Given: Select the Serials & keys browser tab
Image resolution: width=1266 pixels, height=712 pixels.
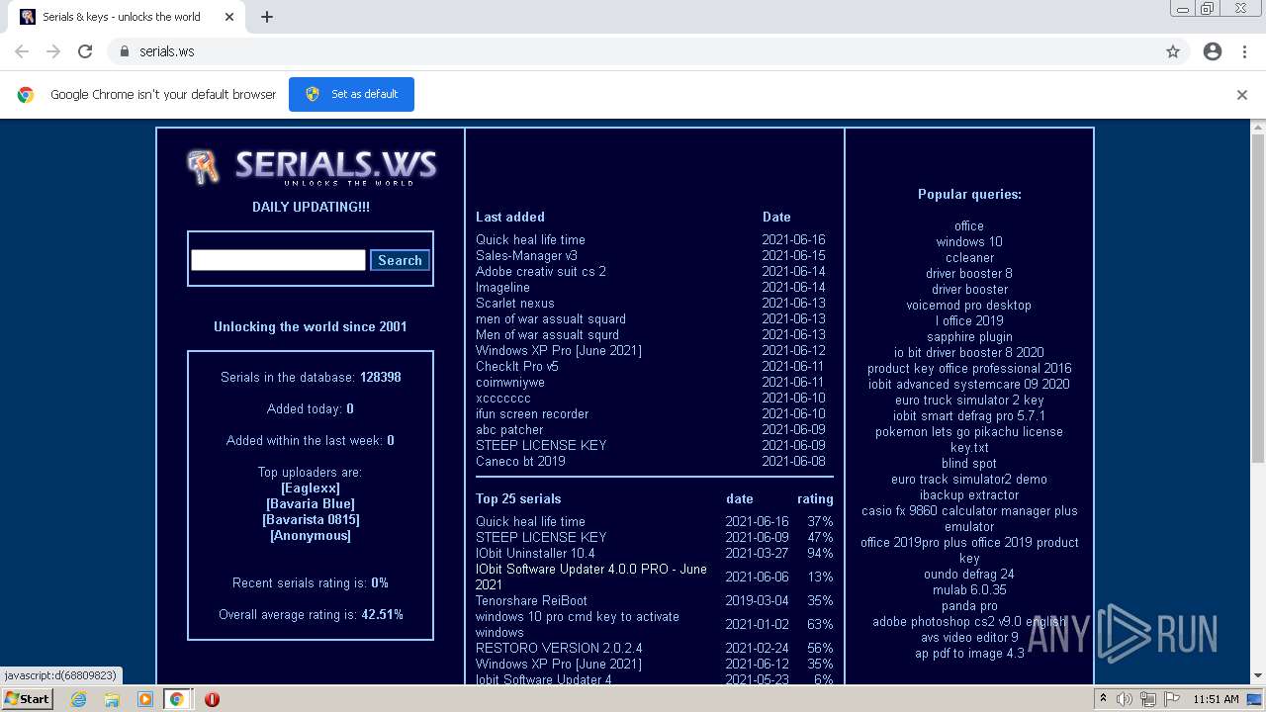Looking at the screenshot, I should tap(124, 17).
